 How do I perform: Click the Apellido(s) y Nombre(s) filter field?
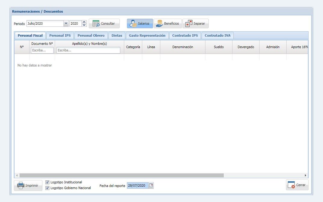89,50
